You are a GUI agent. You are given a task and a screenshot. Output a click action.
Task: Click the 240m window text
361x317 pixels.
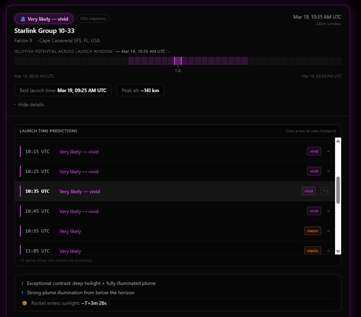(329, 24)
